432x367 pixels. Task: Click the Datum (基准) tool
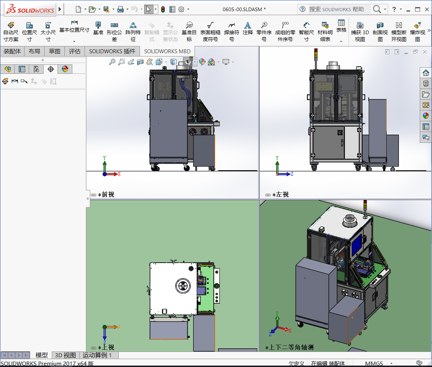[x=98, y=28]
